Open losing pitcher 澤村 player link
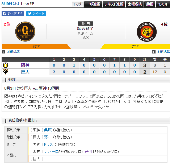Viewport: 172px width, 165px height. [48, 137]
